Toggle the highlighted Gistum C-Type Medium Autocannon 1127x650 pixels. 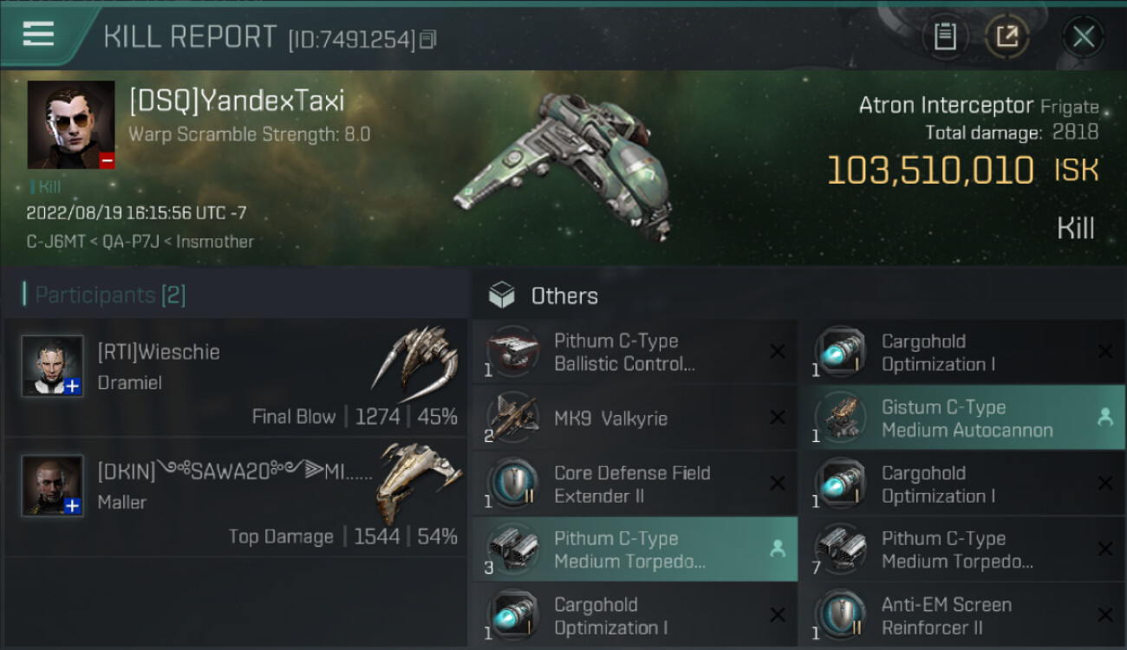[961, 418]
